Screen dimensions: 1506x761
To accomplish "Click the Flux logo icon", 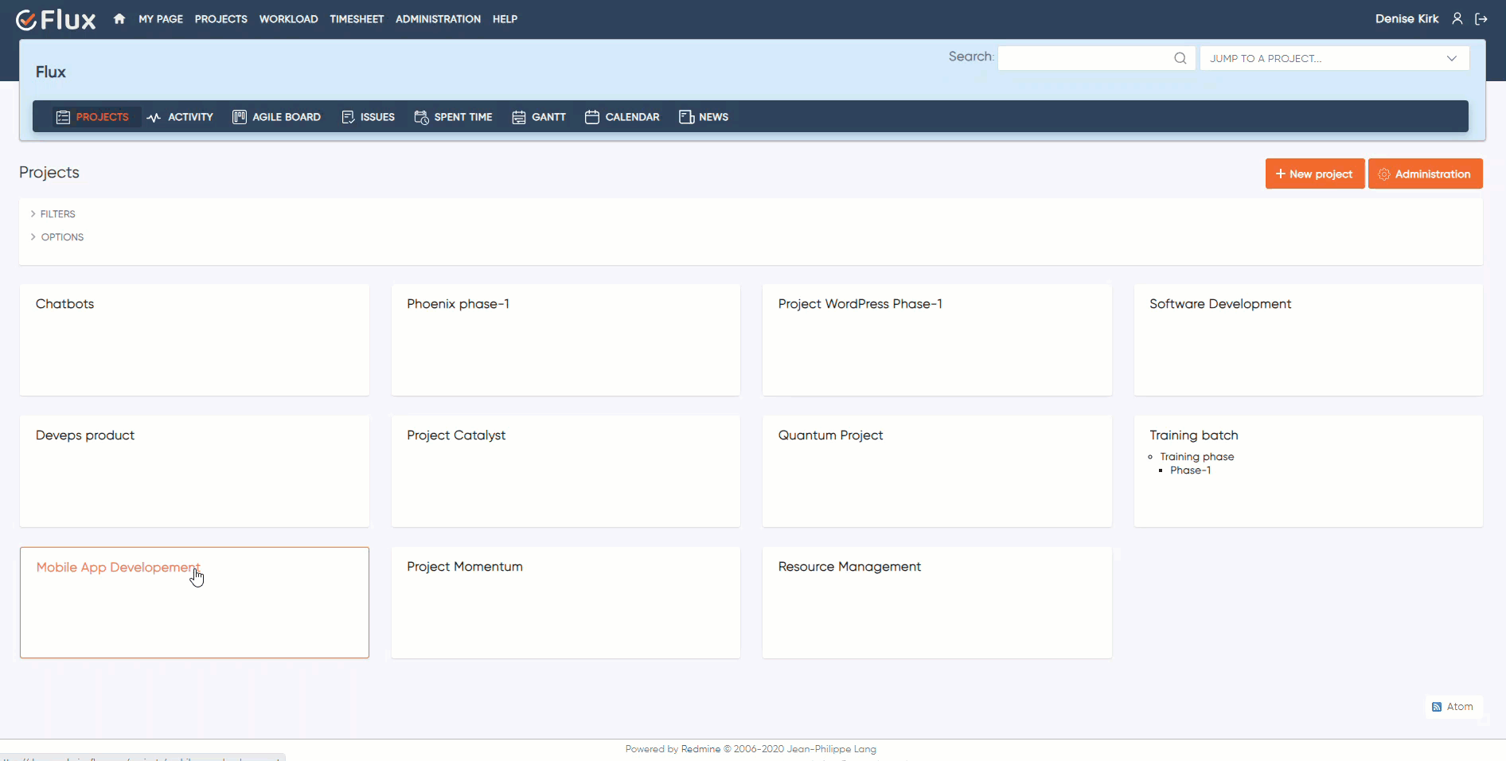I will click(x=28, y=19).
